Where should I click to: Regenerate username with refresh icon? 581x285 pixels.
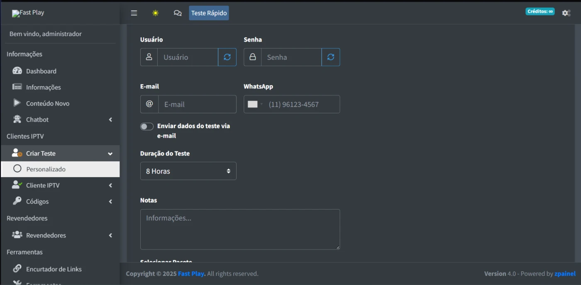click(x=227, y=57)
